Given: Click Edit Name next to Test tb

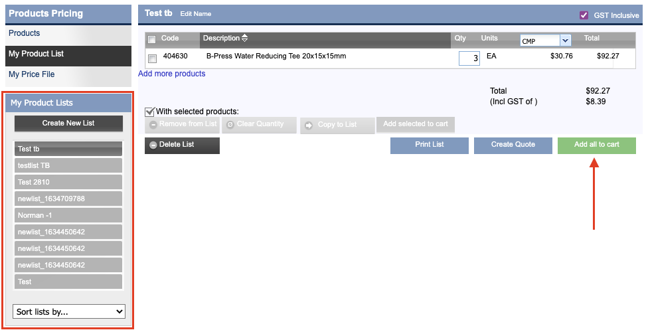Looking at the screenshot, I should tap(195, 14).
